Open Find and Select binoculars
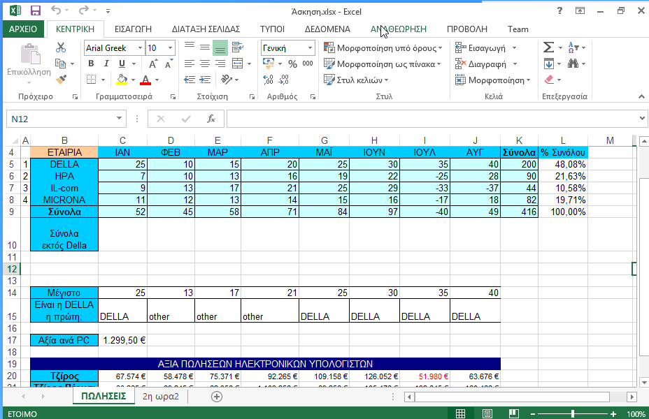The width and height of the screenshot is (649, 419). [573, 64]
